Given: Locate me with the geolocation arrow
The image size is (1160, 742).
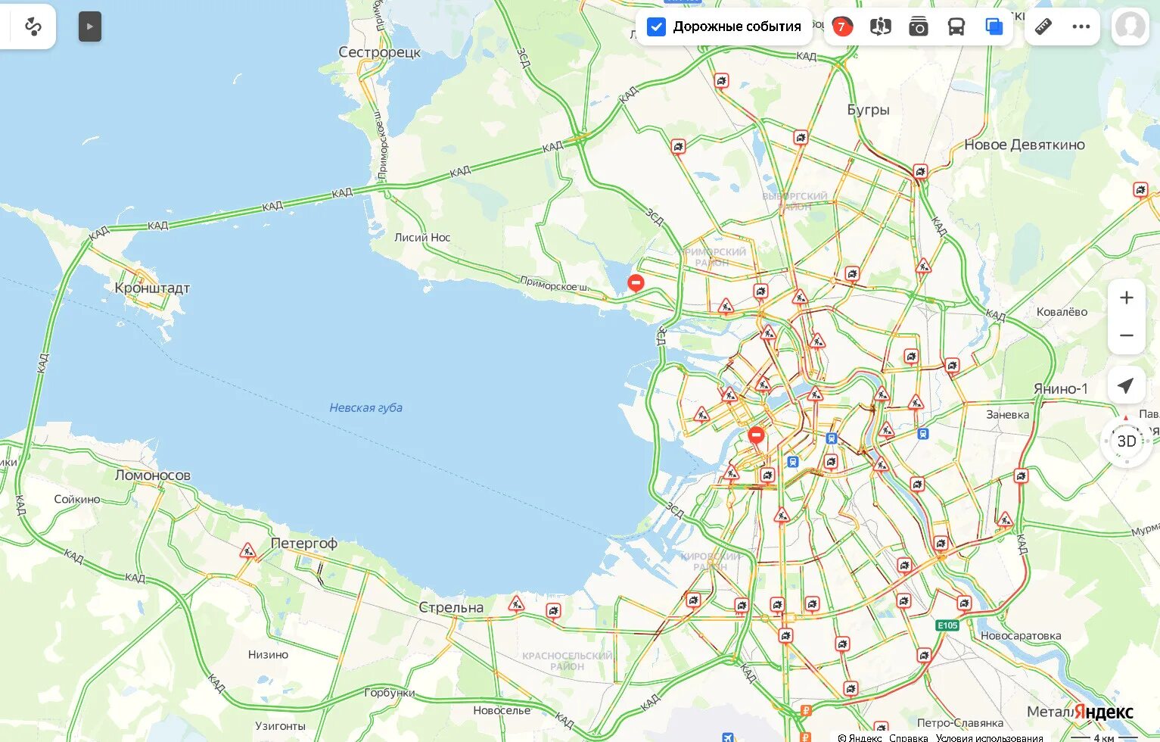Looking at the screenshot, I should [x=1126, y=385].
